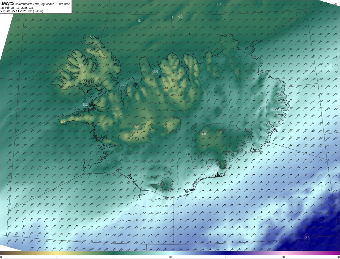The height and width of the screenshot is (259, 340).
Task: Click the colorbar tick label 1
Action: pyautogui.click(x=57, y=257)
